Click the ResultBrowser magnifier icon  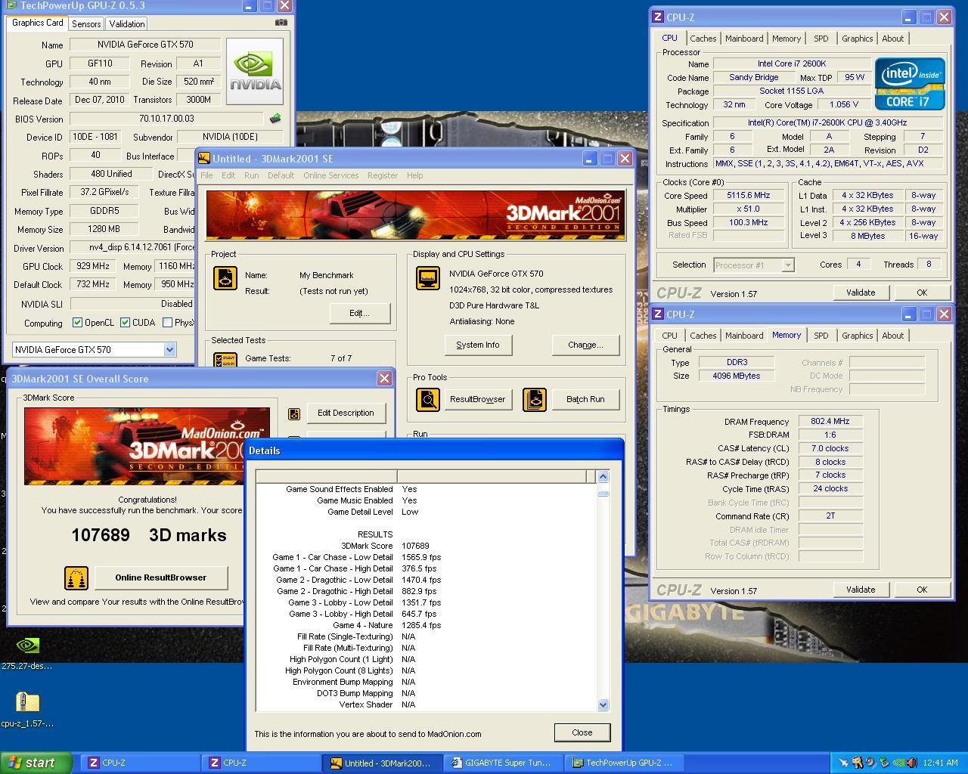tap(428, 399)
